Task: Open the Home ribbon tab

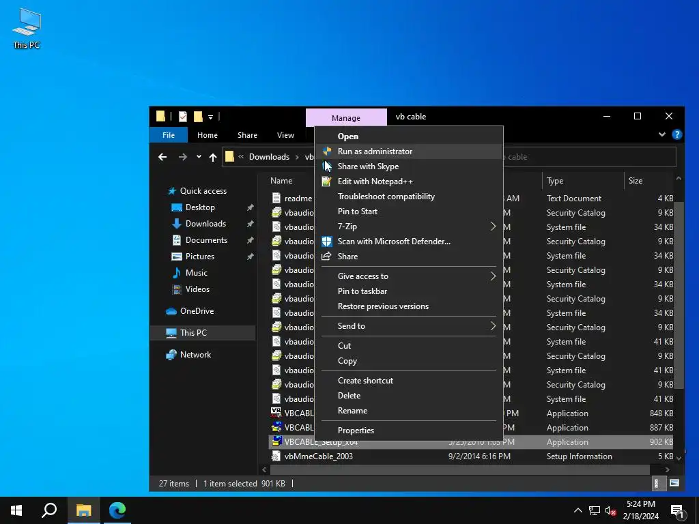Action: tap(208, 135)
